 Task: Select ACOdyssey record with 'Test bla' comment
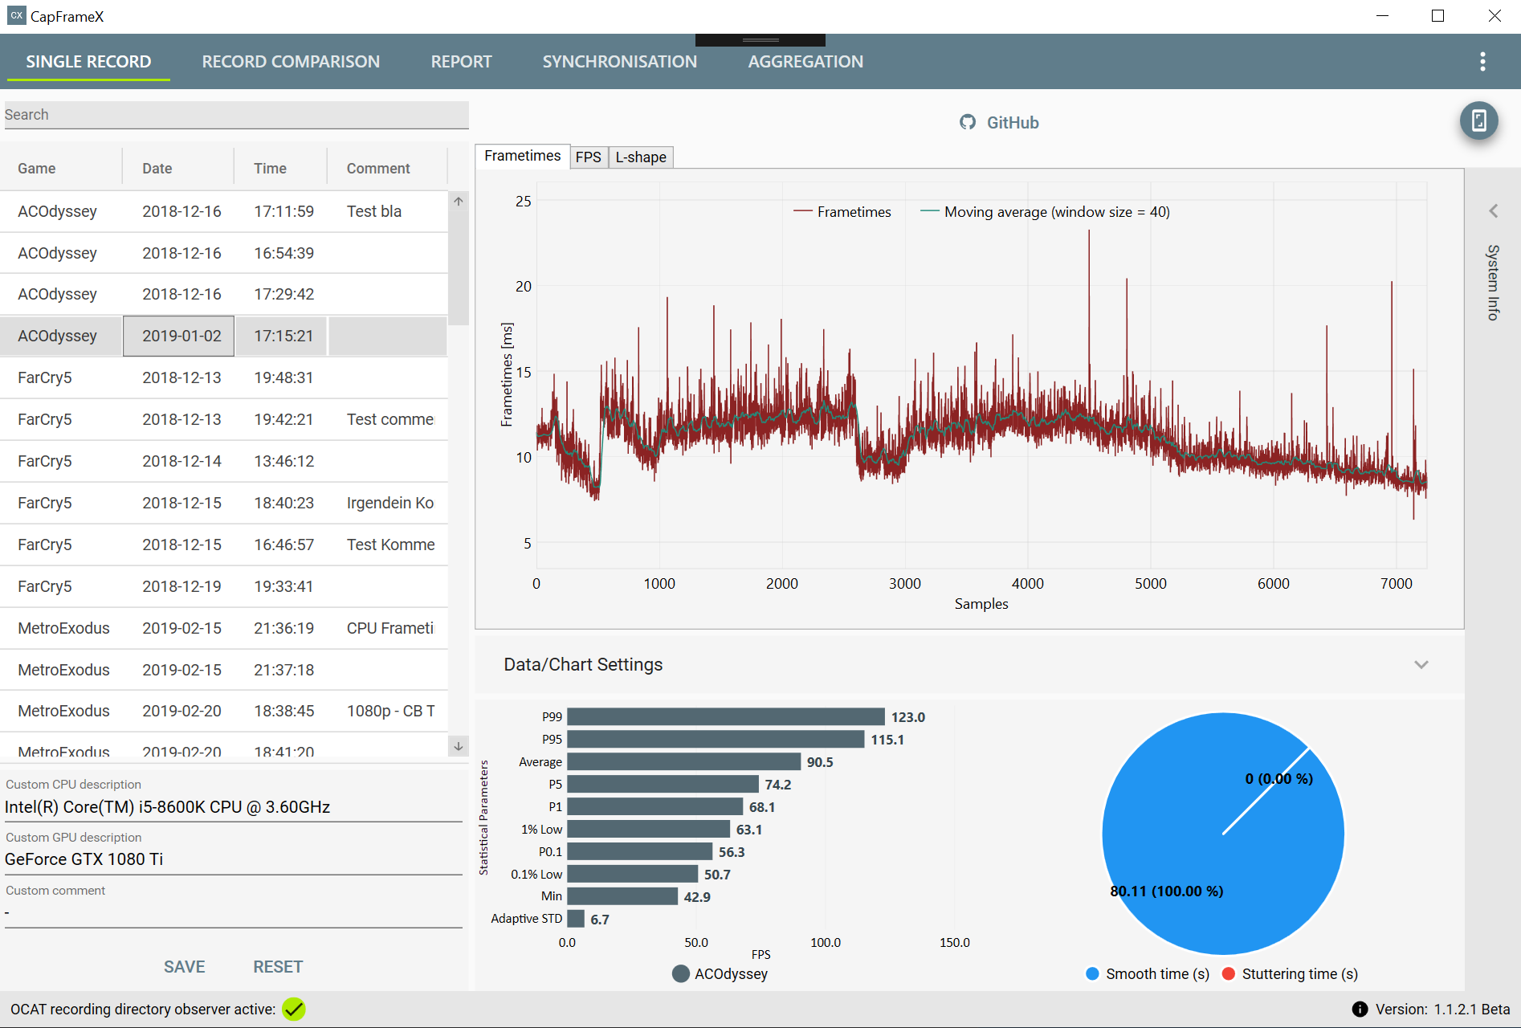click(x=223, y=211)
